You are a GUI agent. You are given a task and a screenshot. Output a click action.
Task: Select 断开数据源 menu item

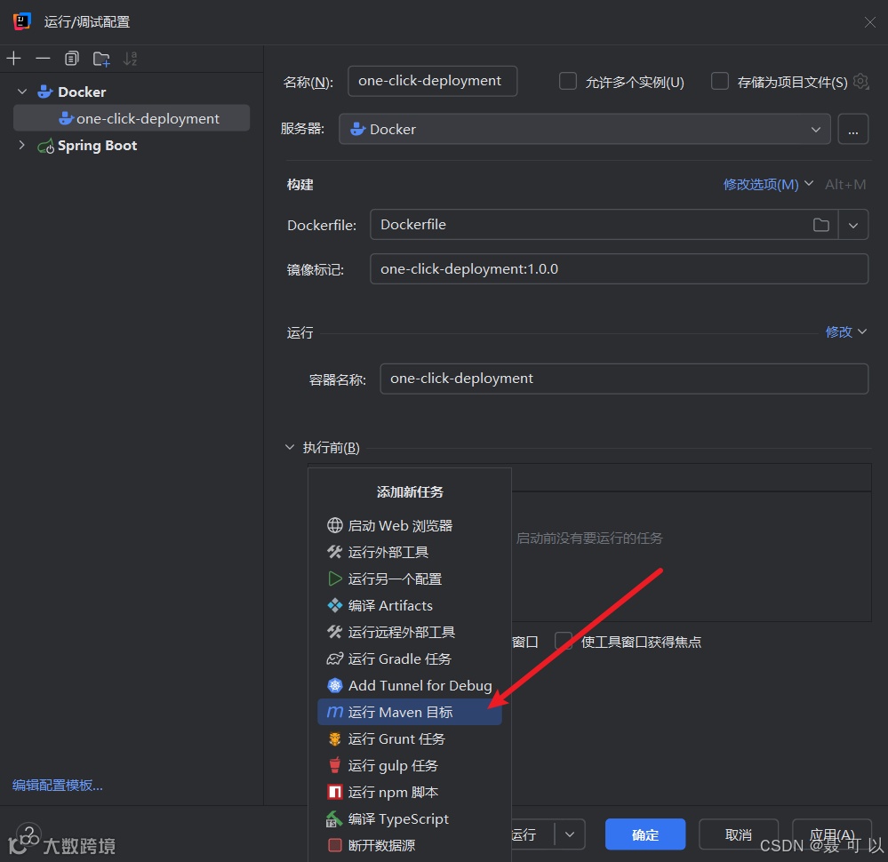coord(410,845)
